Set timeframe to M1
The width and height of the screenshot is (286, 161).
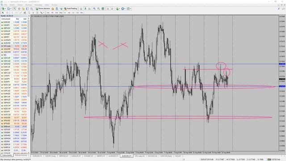click(48, 13)
